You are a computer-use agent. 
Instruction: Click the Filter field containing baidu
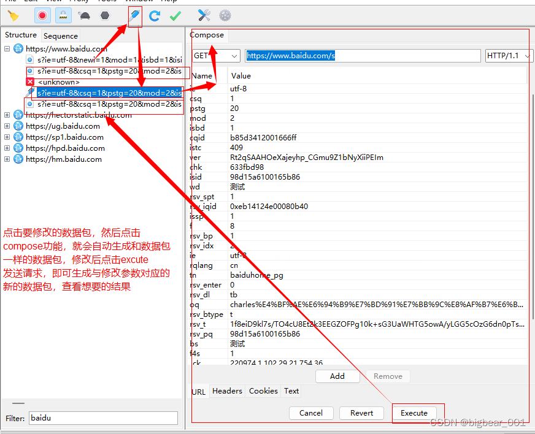click(x=104, y=418)
